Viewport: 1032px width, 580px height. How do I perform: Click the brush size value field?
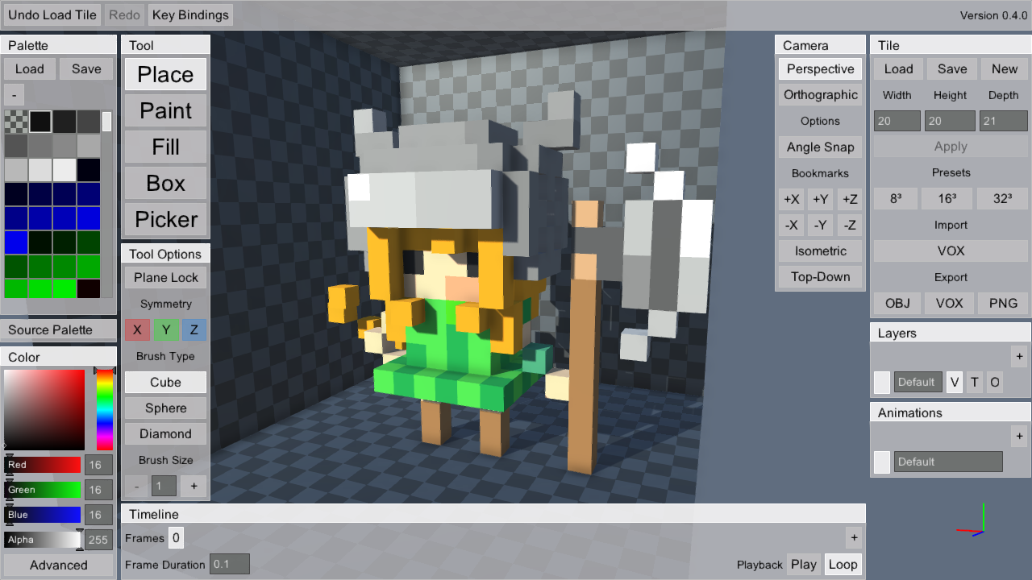[x=164, y=486]
